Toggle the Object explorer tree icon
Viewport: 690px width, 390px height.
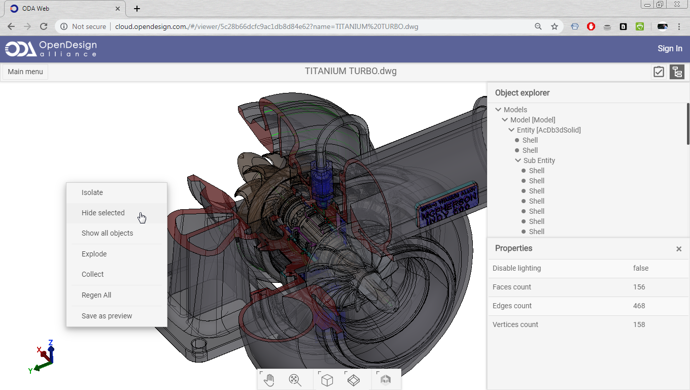tap(677, 72)
